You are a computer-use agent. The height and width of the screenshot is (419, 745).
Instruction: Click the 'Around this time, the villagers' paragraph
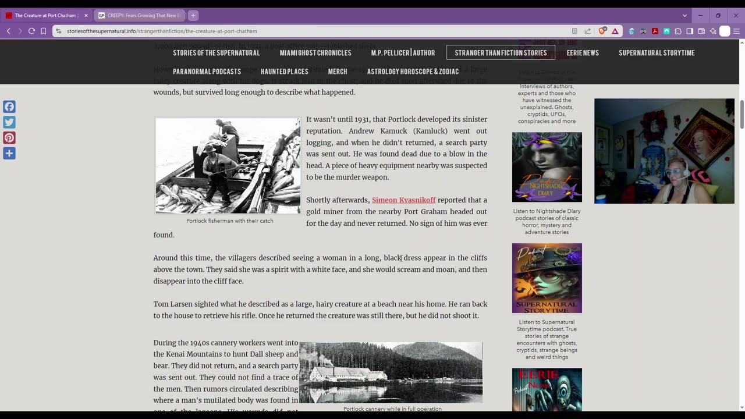coord(320,269)
